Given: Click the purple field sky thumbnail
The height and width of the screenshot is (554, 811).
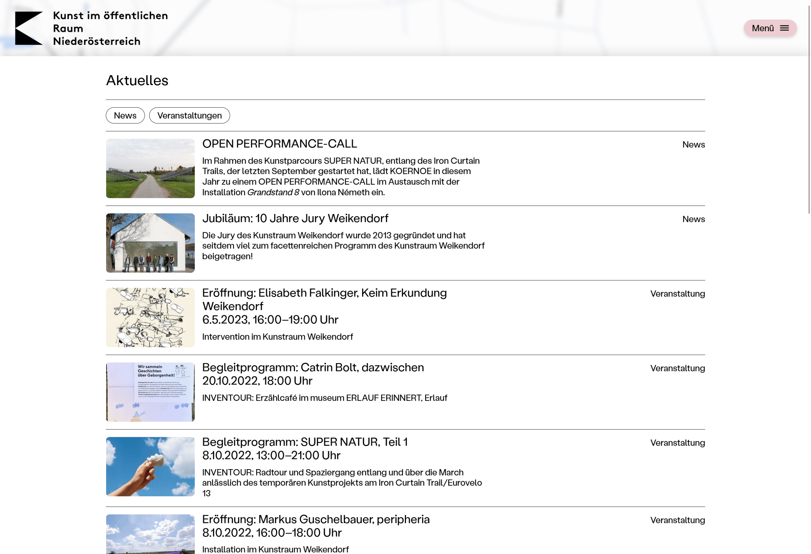Looking at the screenshot, I should (150, 534).
